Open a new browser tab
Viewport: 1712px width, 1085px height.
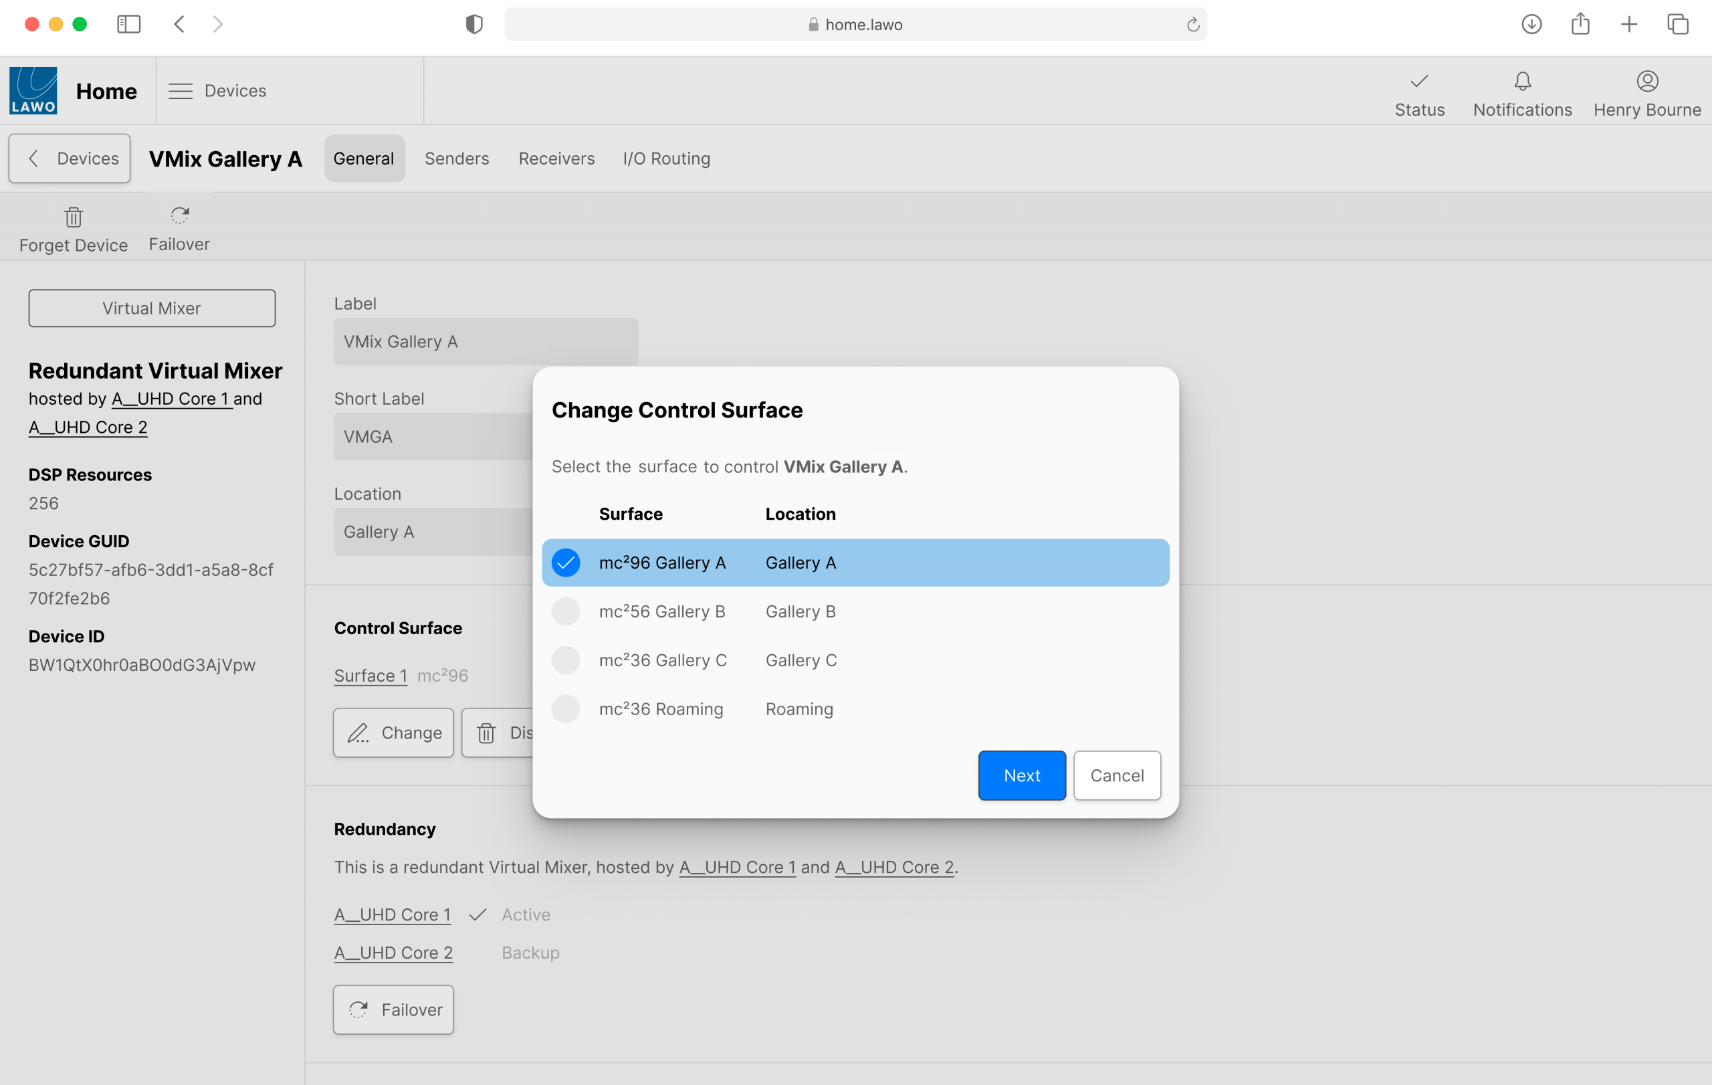[1629, 24]
